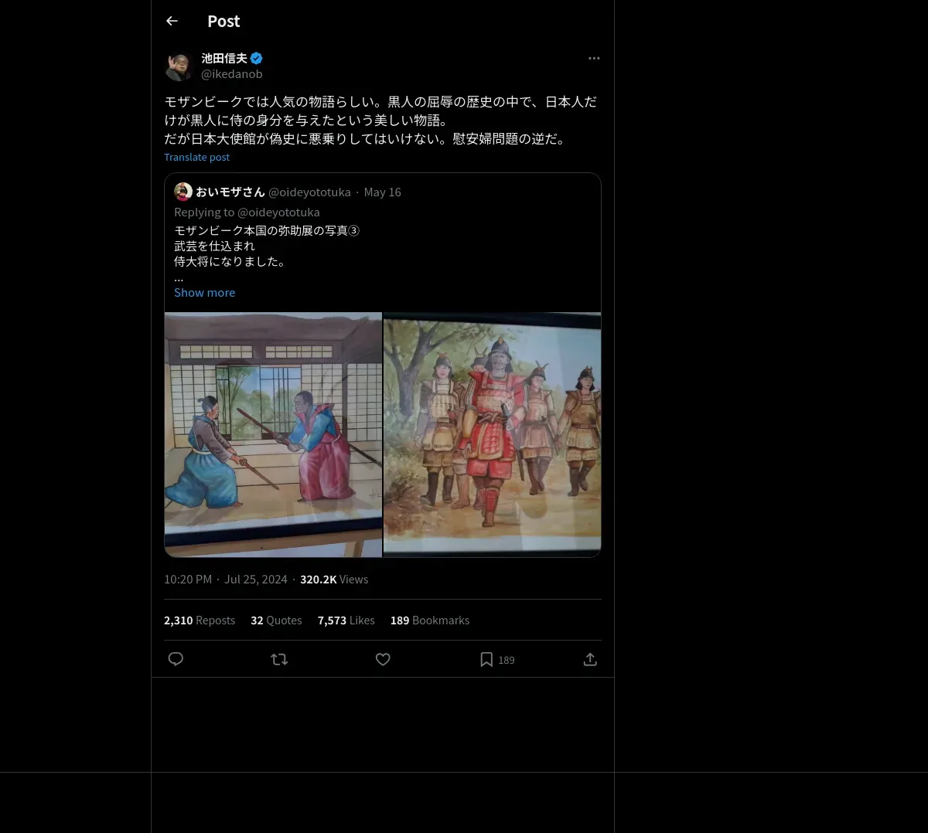Viewport: 928px width, 833px height.
Task: Open the 189 Bookmarks count
Action: 430,620
